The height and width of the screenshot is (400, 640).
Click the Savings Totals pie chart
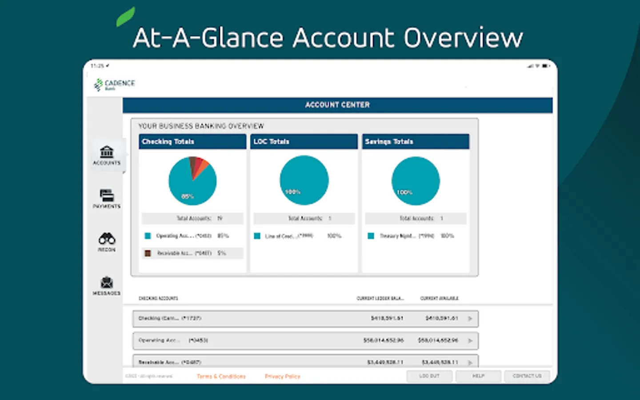[x=416, y=180]
